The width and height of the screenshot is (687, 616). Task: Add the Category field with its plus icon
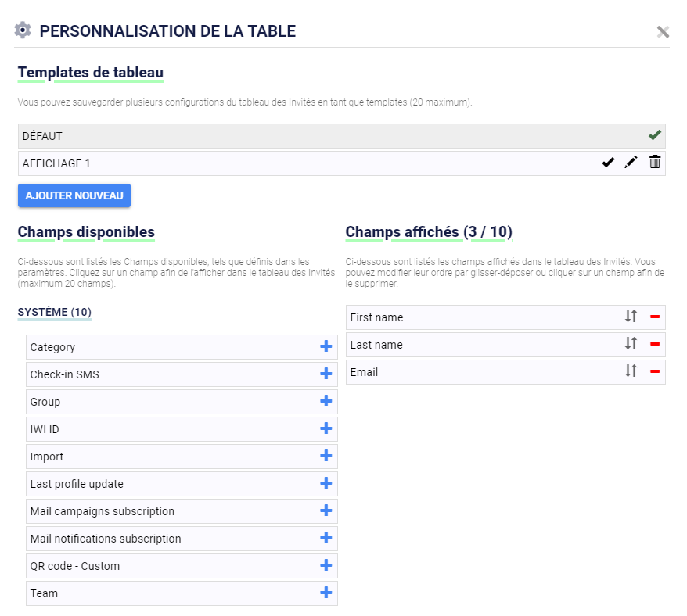326,347
